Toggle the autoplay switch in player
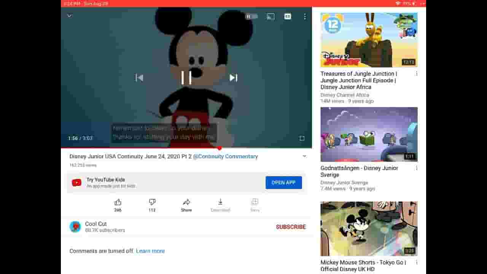 251,16
